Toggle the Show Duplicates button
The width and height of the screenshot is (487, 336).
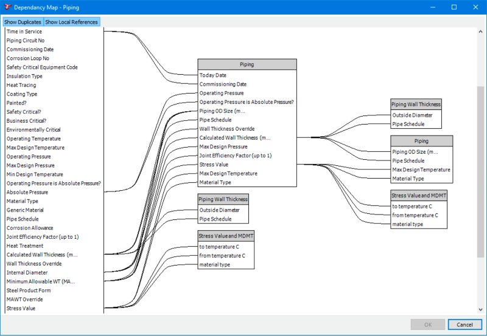tap(22, 22)
